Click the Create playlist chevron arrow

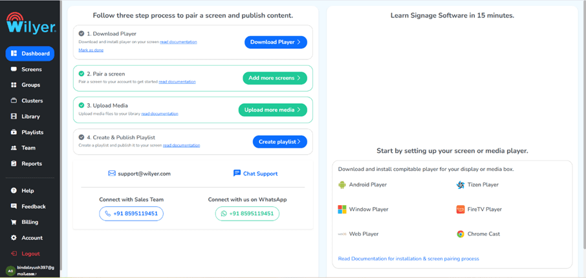tap(299, 142)
